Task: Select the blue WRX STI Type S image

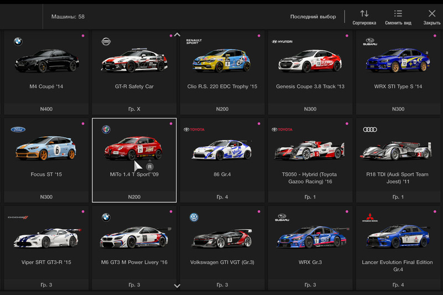Action: coord(398,60)
